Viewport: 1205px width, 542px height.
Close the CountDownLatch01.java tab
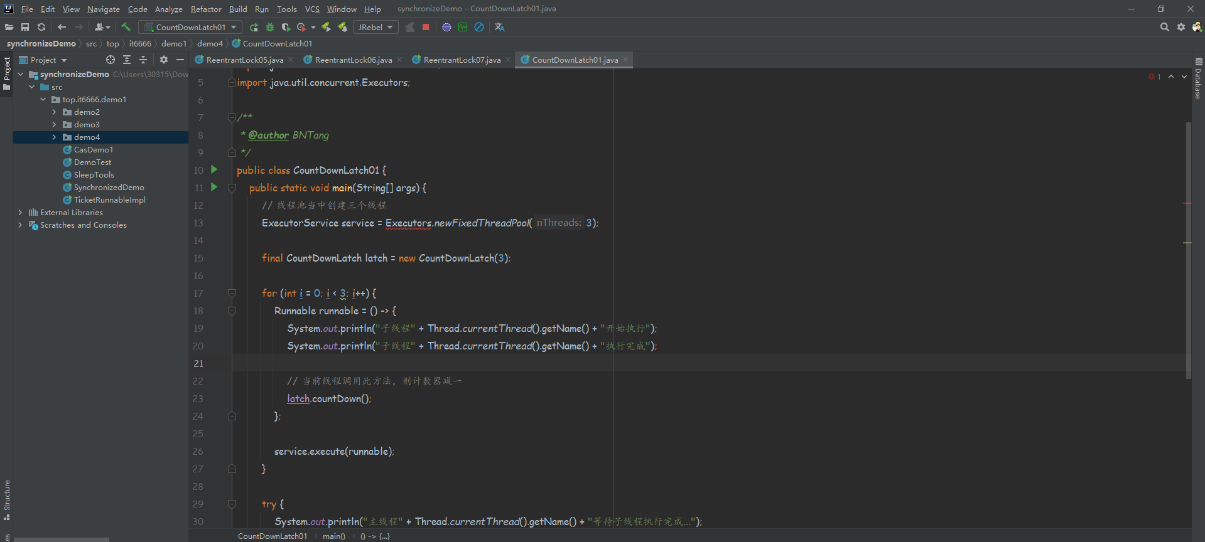coord(625,60)
